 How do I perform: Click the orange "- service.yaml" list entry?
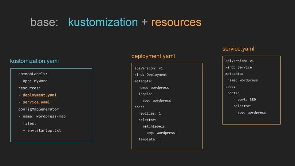pyautogui.click(x=34, y=102)
